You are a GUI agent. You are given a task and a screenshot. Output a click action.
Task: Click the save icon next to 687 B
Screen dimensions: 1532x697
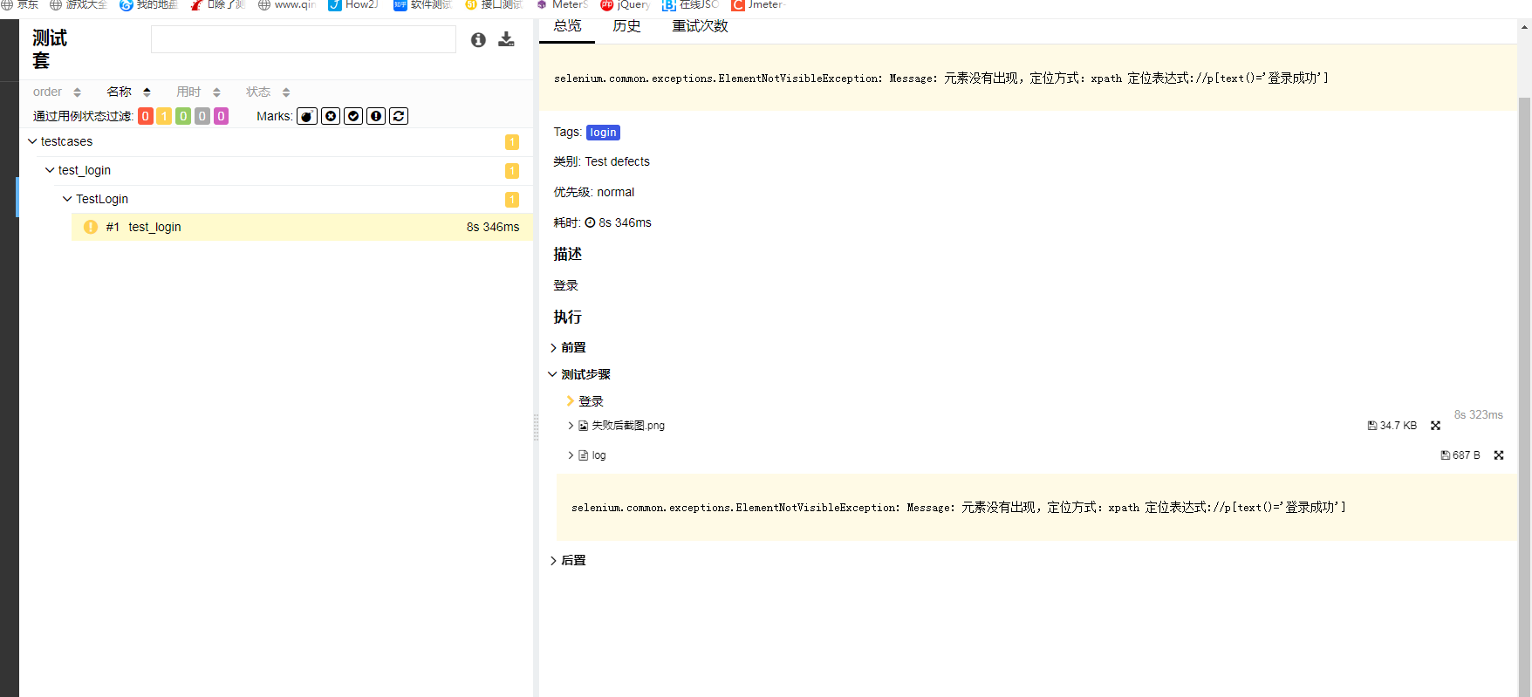[1446, 455]
